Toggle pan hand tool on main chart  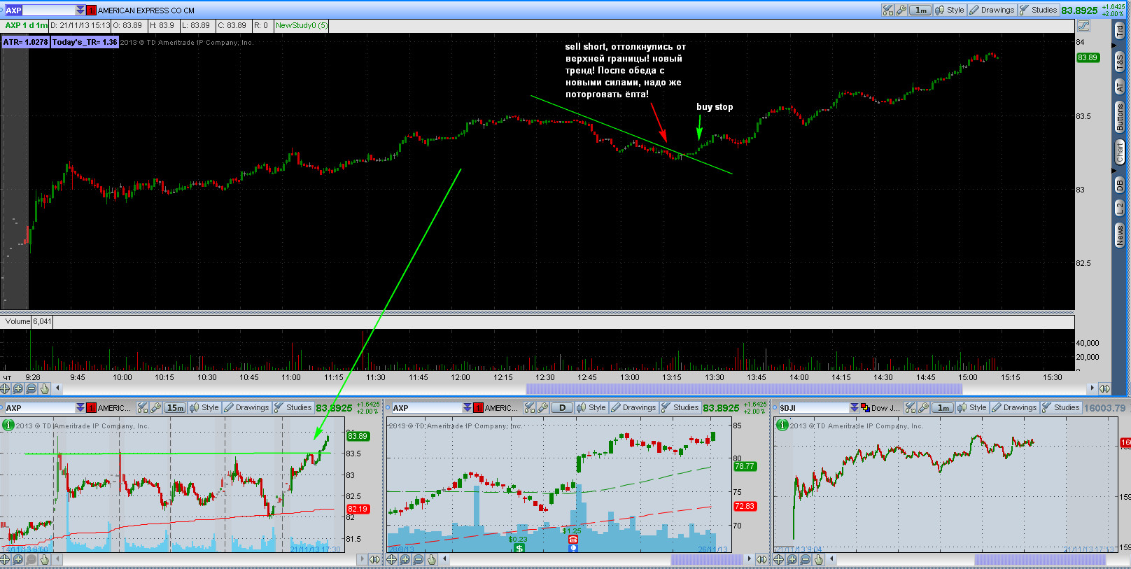click(45, 388)
